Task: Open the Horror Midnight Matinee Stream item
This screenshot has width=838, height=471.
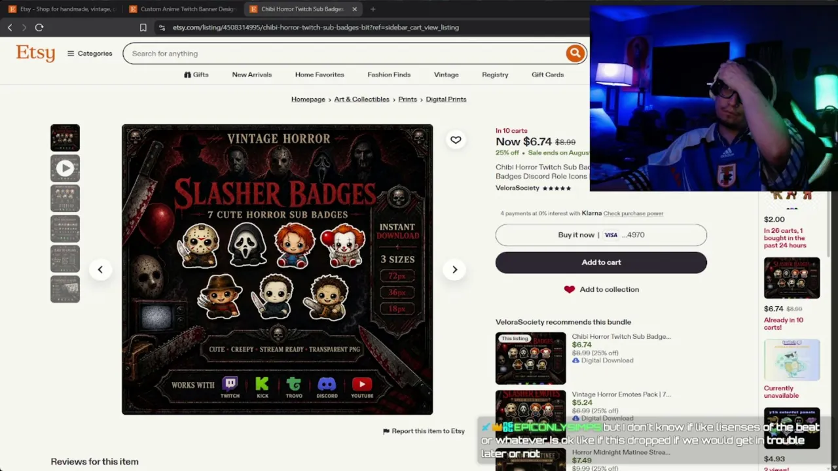Action: 621,453
